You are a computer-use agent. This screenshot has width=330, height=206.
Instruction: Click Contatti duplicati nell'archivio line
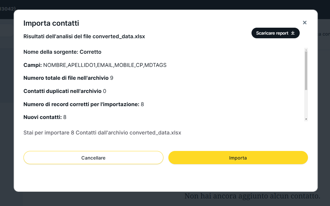tap(65, 91)
